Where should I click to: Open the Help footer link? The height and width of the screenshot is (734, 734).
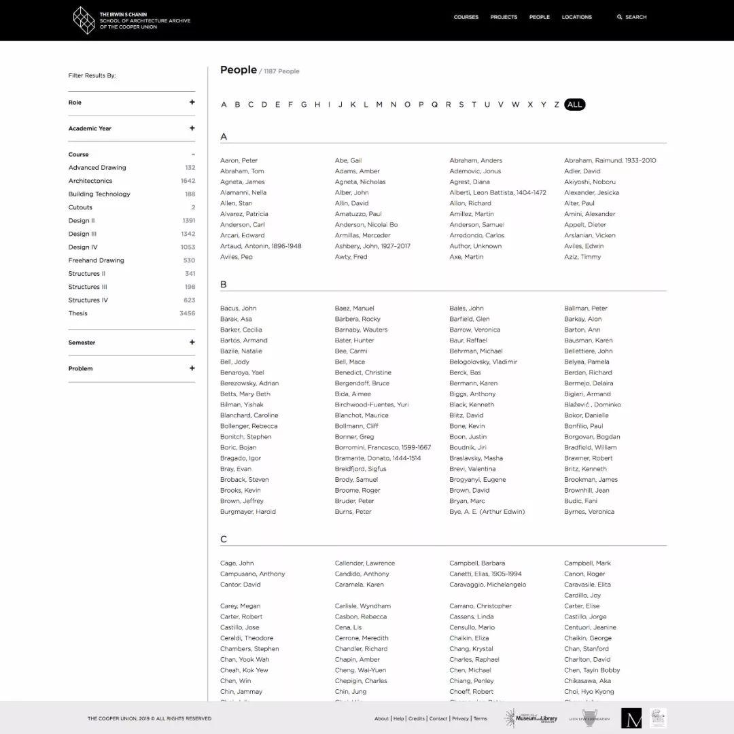tap(398, 718)
